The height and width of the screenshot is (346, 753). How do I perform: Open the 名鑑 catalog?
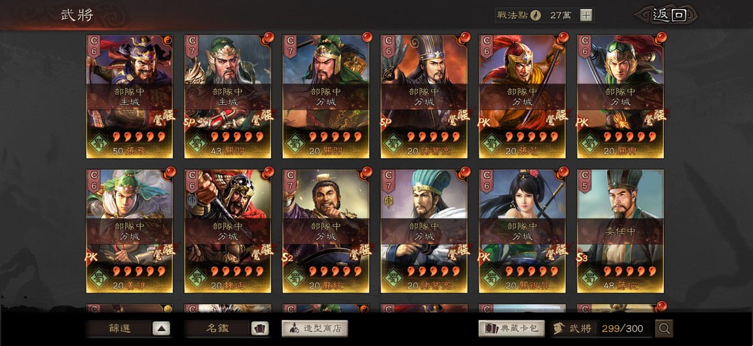[x=217, y=329]
